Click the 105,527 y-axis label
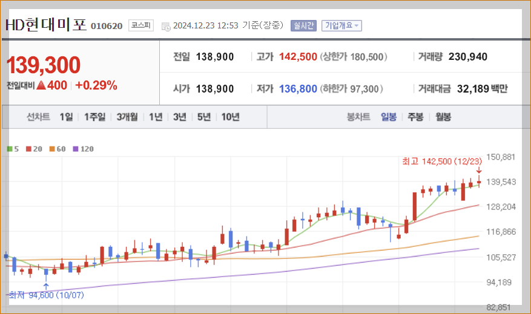 (501, 258)
